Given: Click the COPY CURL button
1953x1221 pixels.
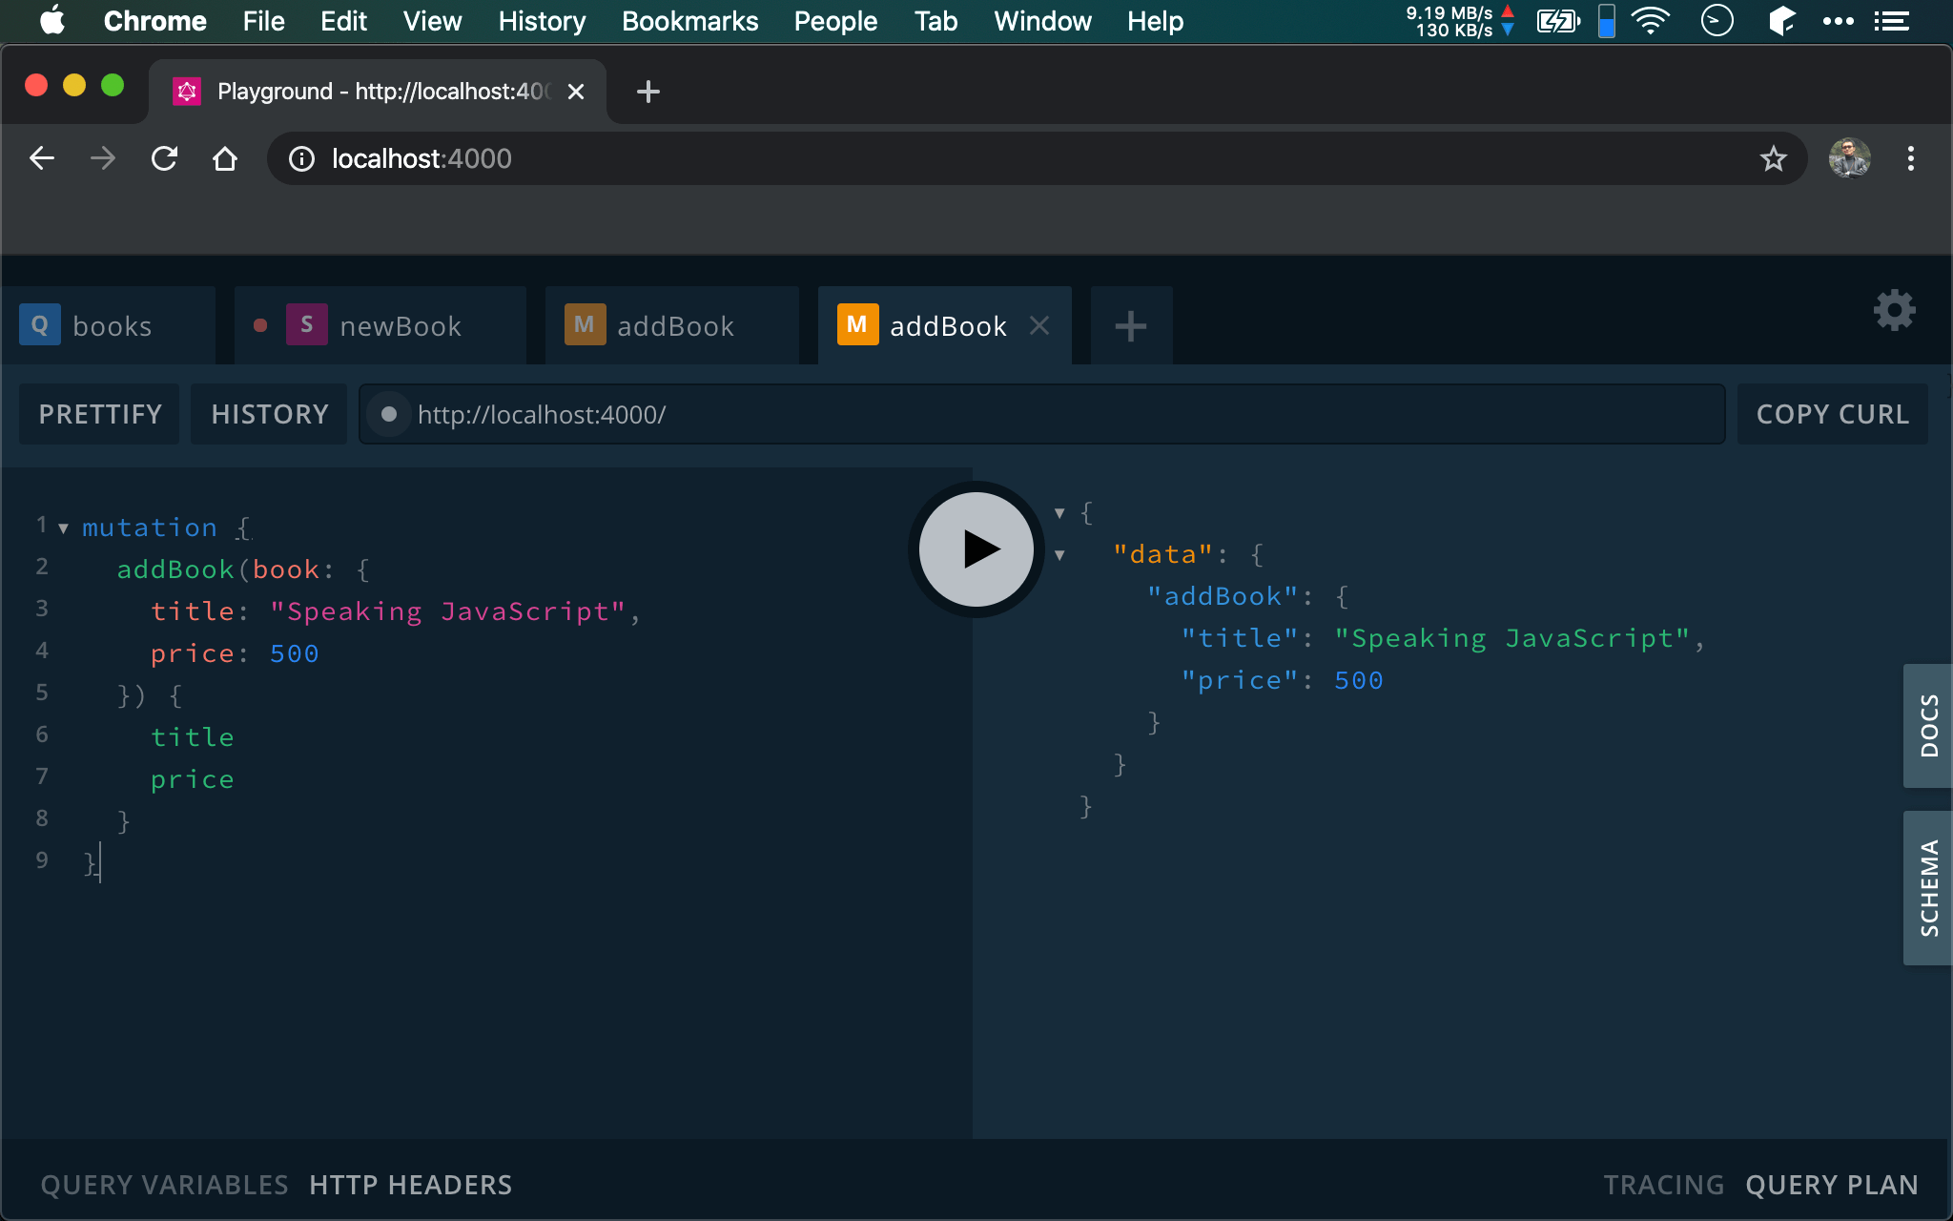Looking at the screenshot, I should (1832, 414).
